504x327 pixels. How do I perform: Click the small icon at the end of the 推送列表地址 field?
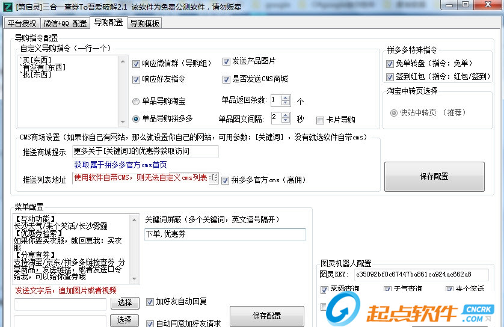214,178
